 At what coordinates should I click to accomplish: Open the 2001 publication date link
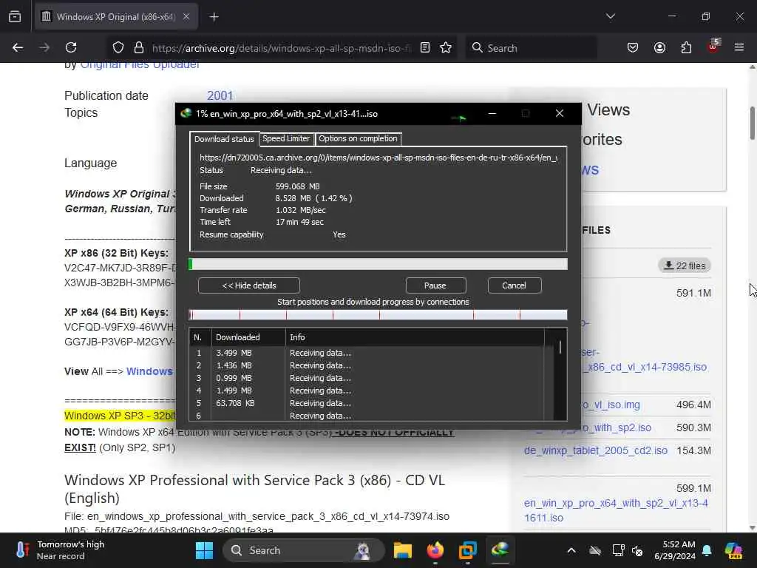(220, 95)
